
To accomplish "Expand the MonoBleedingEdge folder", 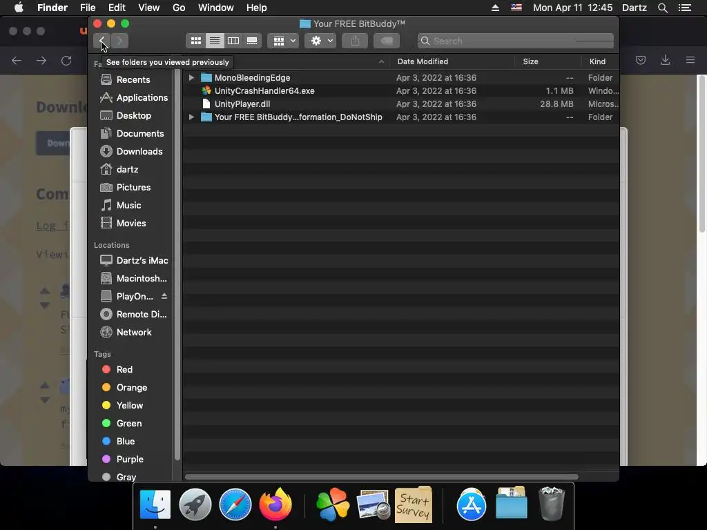I will [x=192, y=78].
